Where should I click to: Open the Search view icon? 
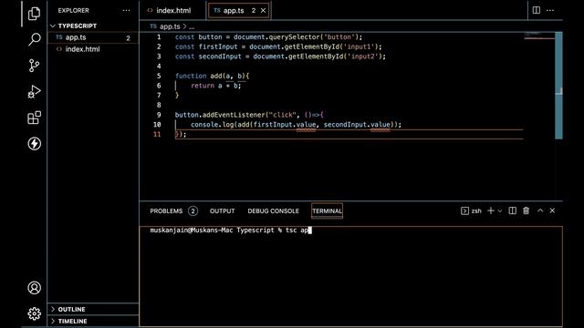(x=35, y=39)
